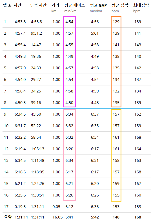Click lap 1 average heart rate 129
The height and width of the screenshot is (223, 151).
click(116, 22)
